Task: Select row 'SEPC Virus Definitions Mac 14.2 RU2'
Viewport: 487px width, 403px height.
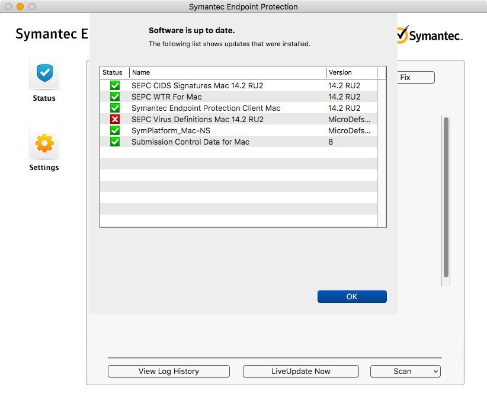Action: [239, 119]
